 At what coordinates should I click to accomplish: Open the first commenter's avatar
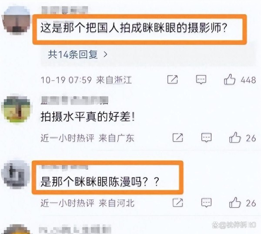17,21
